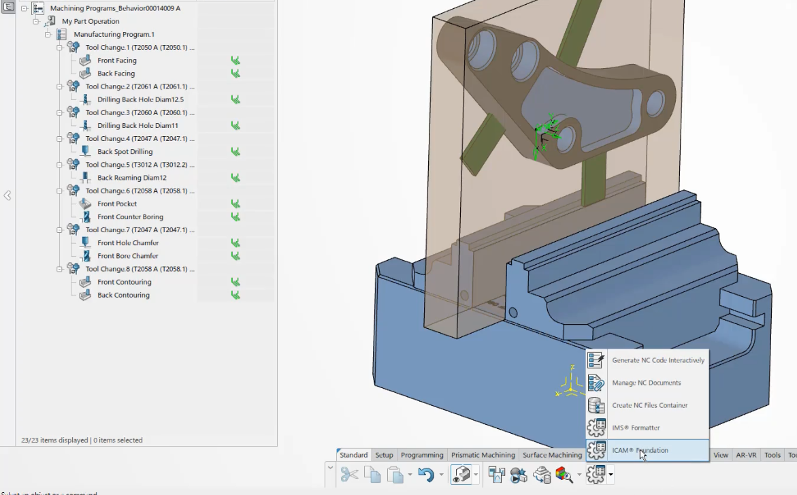This screenshot has height=495, width=797.
Task: Click the magnifier search icon in toolbar
Action: (x=564, y=474)
